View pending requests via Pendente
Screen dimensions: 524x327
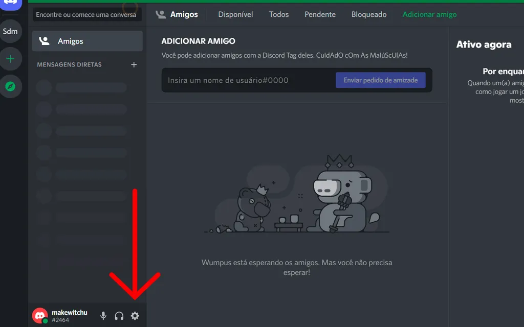[x=320, y=14]
